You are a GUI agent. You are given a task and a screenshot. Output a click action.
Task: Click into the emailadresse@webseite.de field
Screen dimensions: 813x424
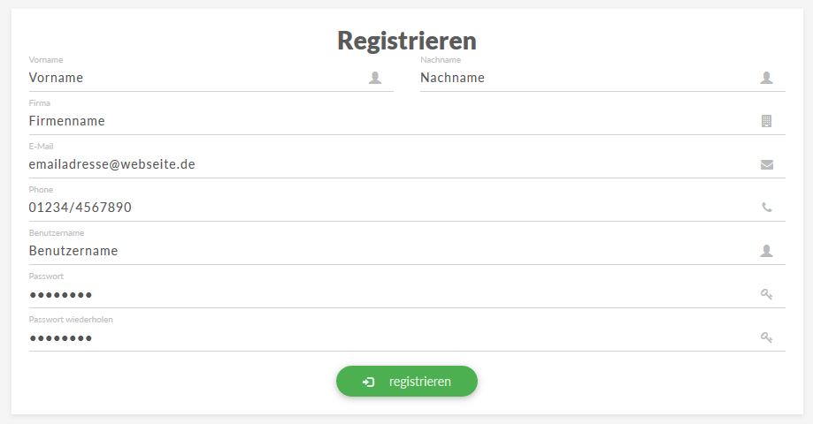[x=407, y=164]
